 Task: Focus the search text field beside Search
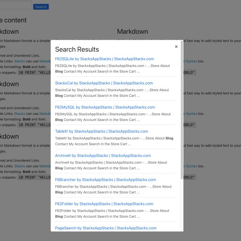coord(15,6)
